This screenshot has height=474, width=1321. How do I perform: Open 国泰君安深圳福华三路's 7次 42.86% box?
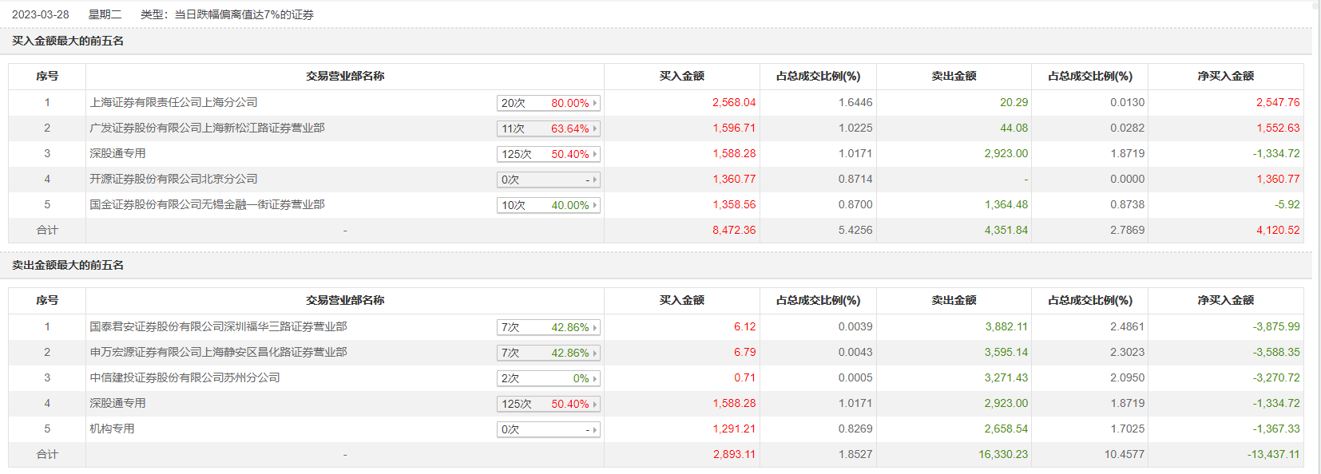(548, 327)
